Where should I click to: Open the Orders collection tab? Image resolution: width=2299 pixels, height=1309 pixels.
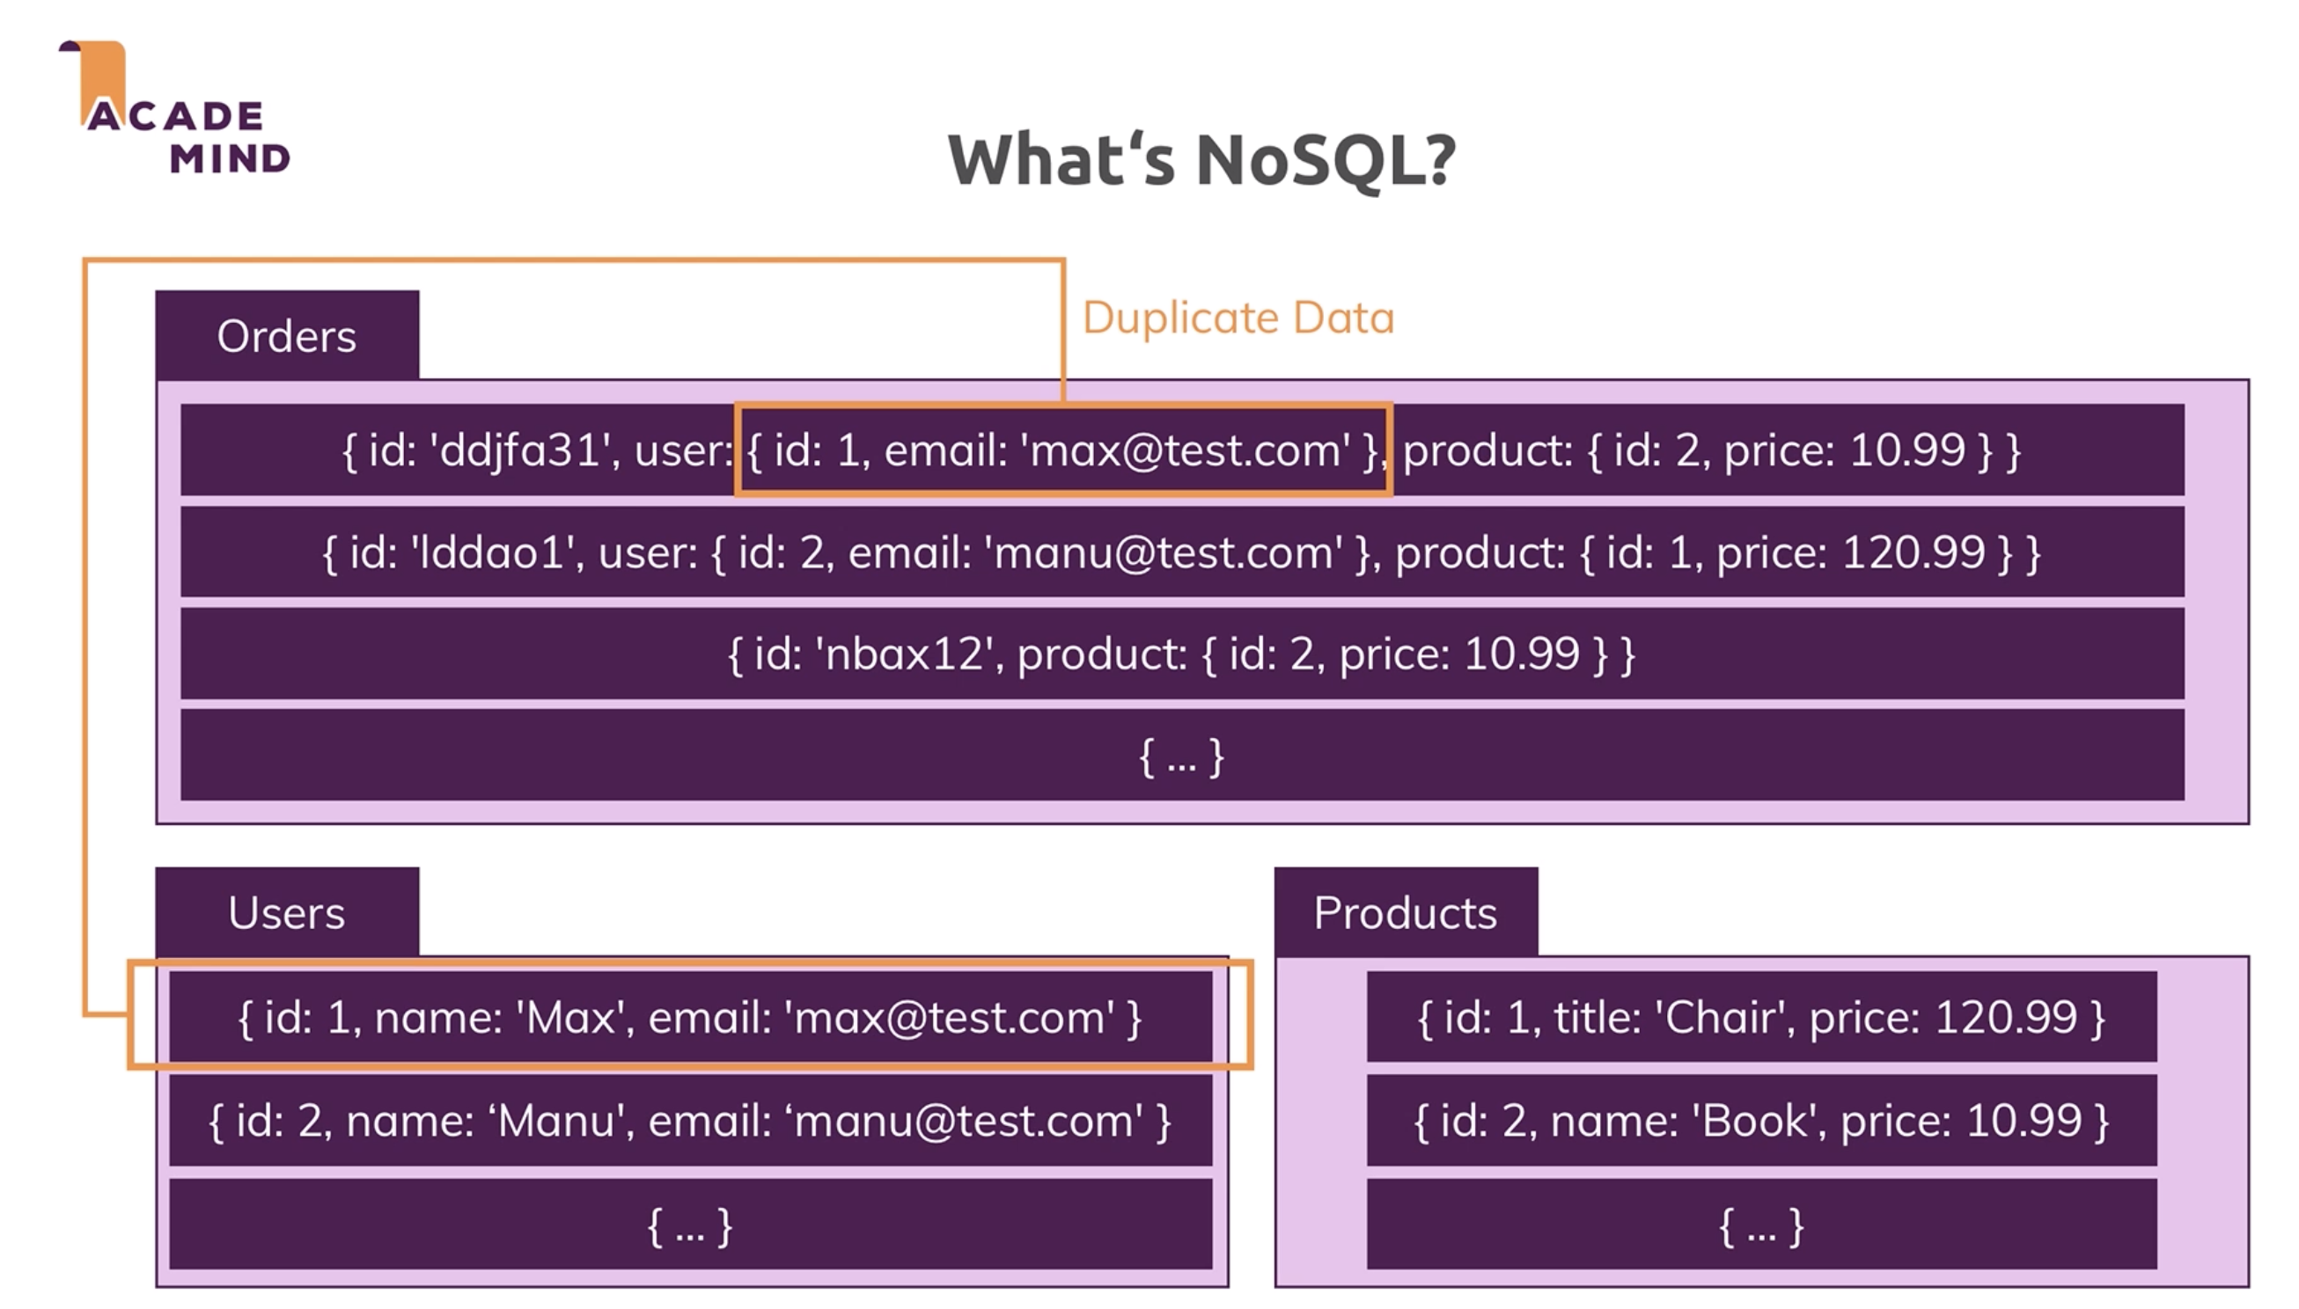pyautogui.click(x=286, y=336)
